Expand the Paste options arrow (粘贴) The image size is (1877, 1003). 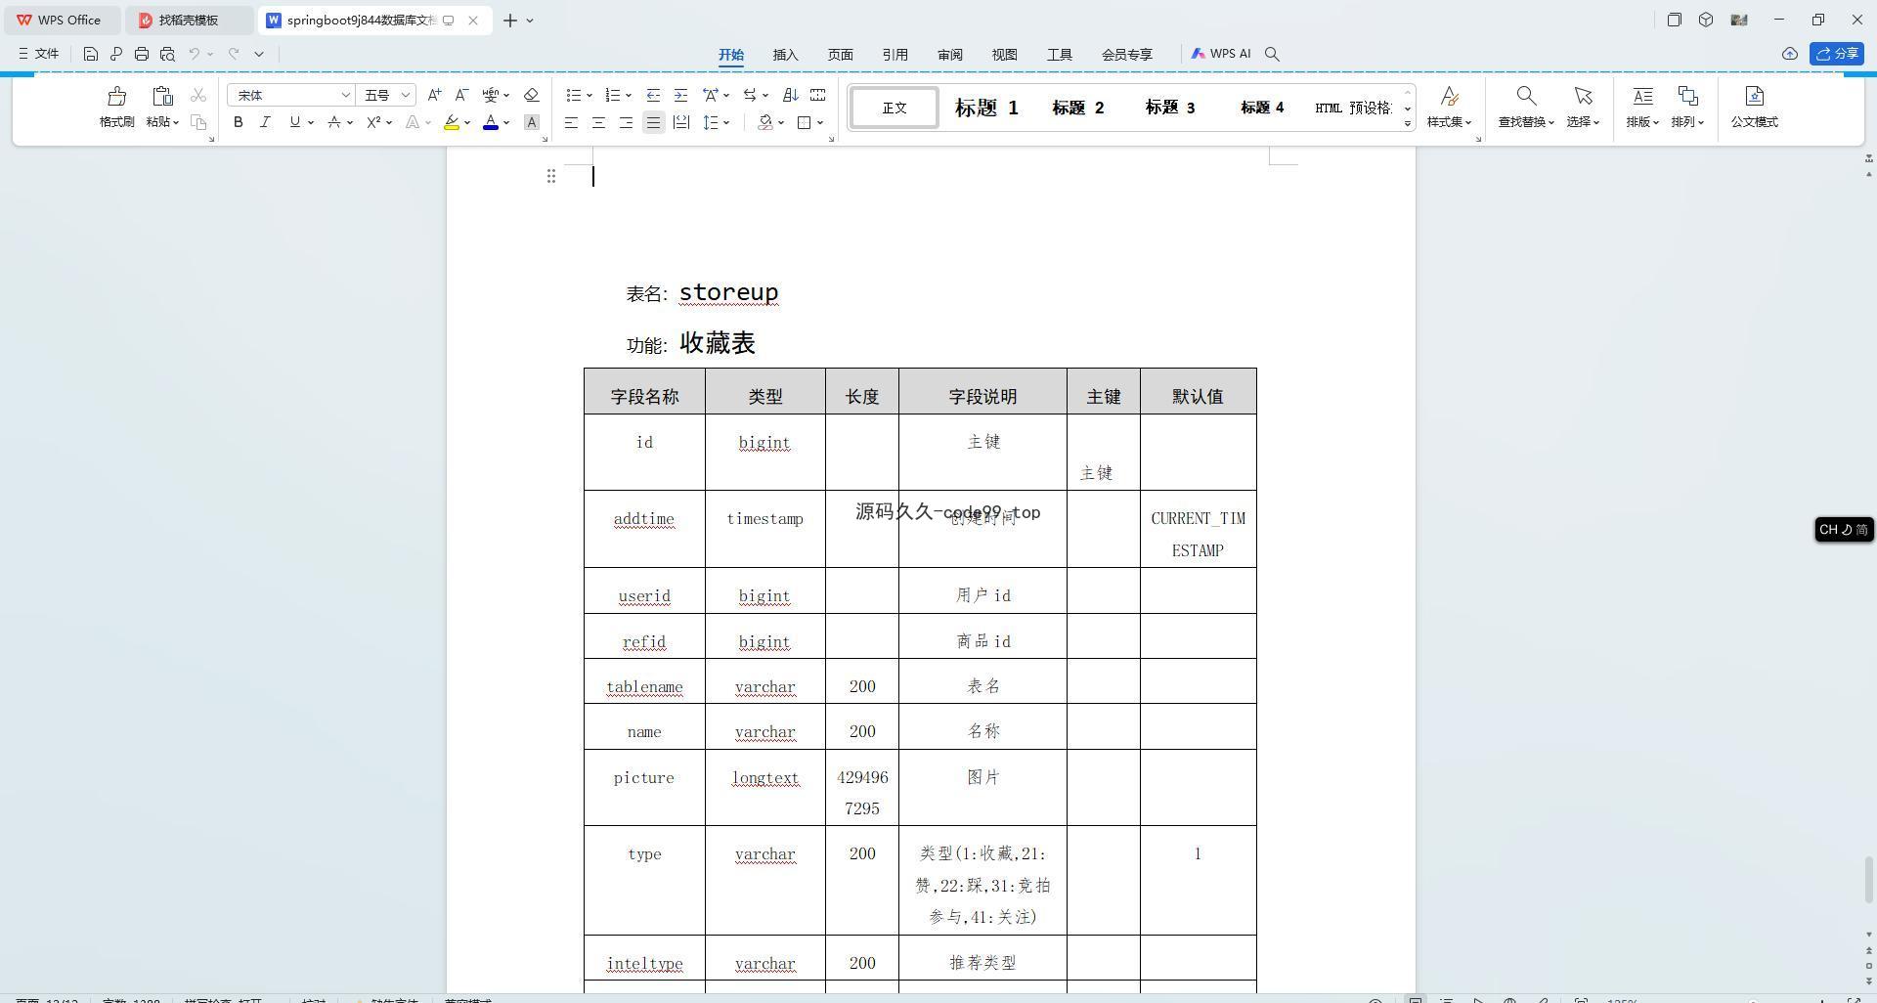coord(176,122)
